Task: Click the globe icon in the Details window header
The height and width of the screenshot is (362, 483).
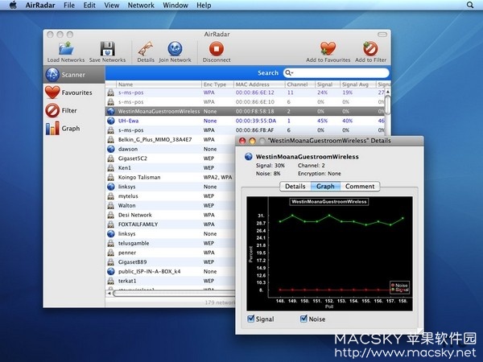Action: pyautogui.click(x=248, y=157)
